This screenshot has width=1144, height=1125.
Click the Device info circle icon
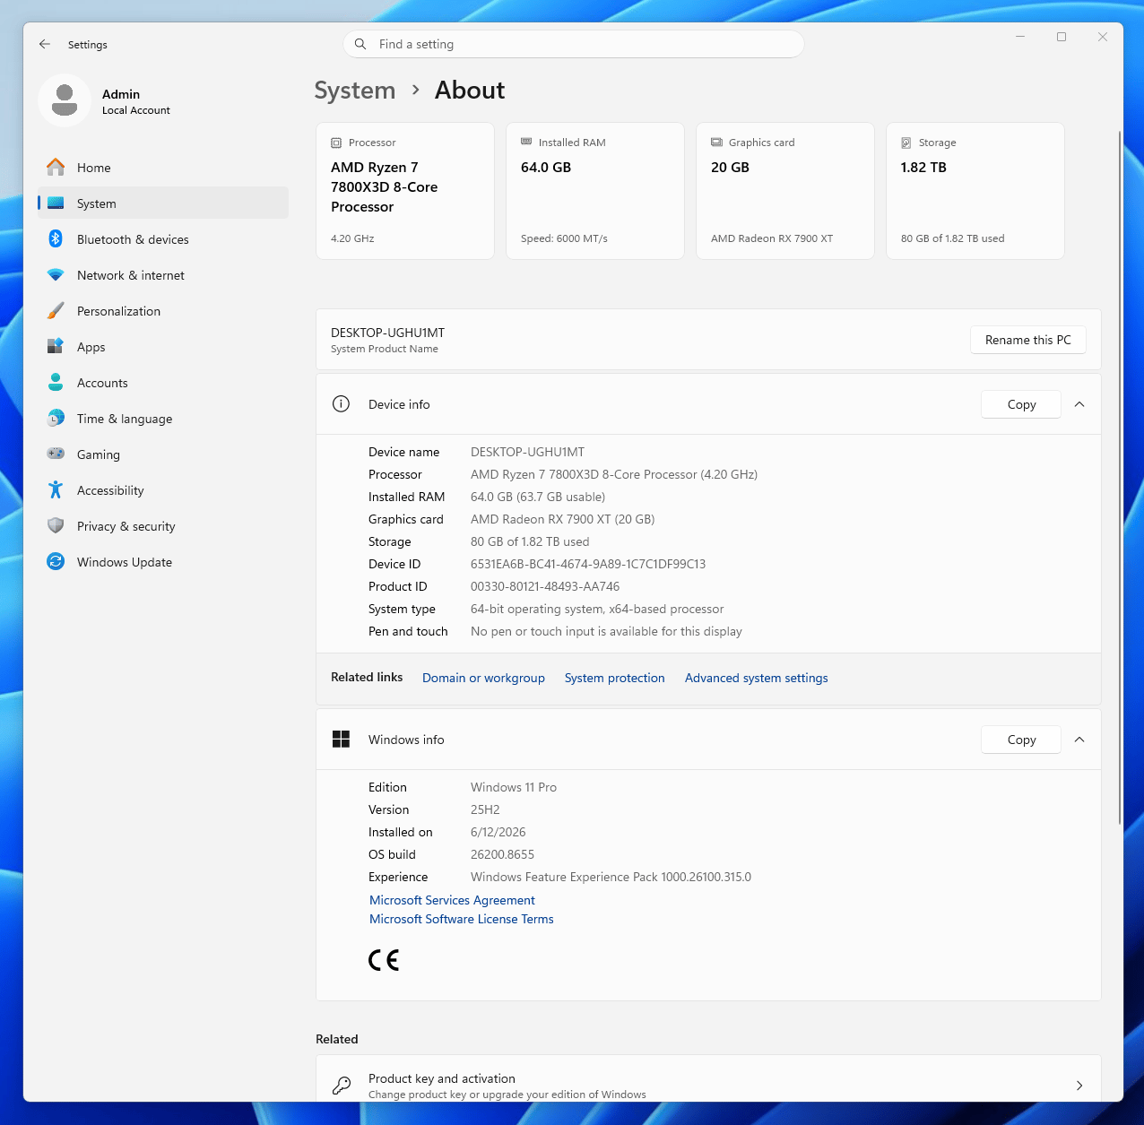click(x=341, y=404)
